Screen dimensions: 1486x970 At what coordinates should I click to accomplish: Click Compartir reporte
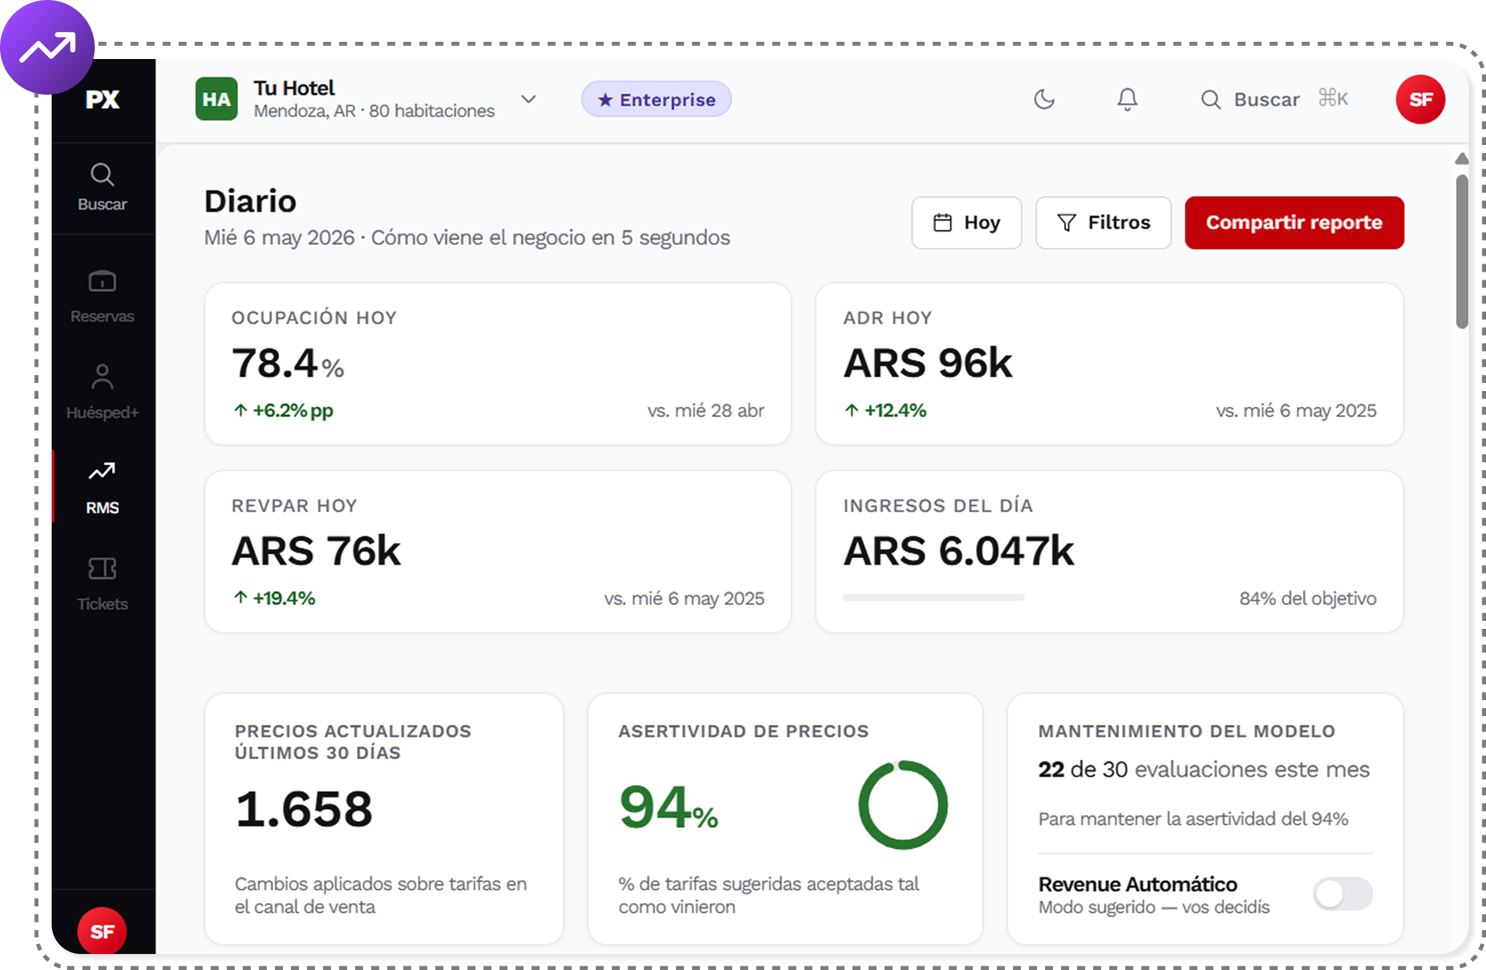1294,223
